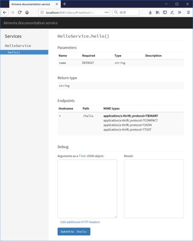The width and height of the screenshot is (193, 241).
Task: Click the 'string' return type value
Action: click(64, 86)
